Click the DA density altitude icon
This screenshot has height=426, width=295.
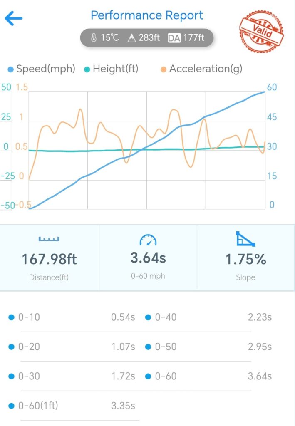pos(174,38)
